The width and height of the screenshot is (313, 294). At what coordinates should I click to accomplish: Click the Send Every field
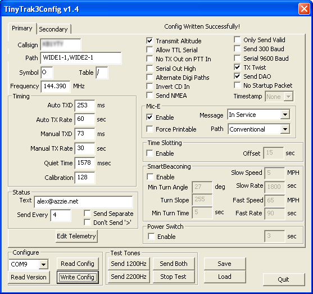coord(61,215)
